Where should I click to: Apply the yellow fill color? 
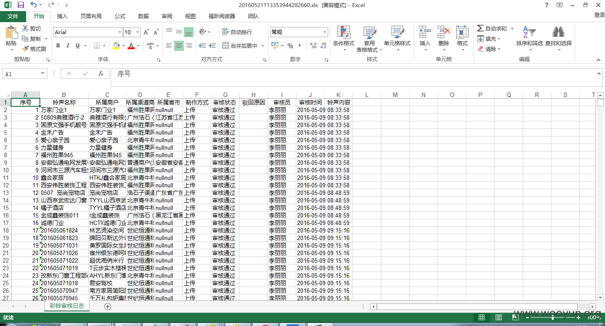pos(116,46)
